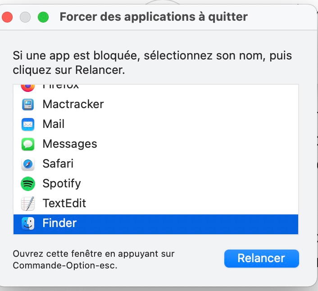This screenshot has height=291, width=318.
Task: Click the green zoom window button
Action: 43,18
